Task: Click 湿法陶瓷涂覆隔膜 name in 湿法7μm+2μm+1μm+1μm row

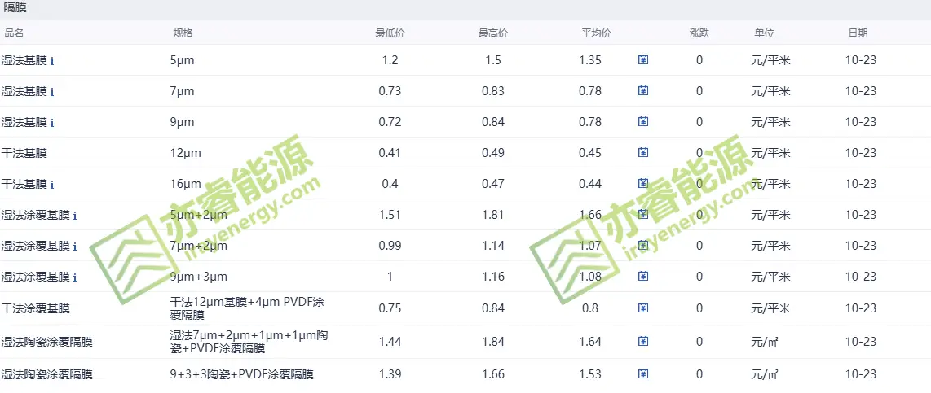Action: [47, 342]
